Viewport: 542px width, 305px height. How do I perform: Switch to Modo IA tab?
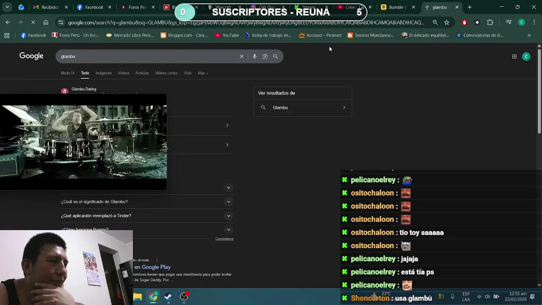pyautogui.click(x=68, y=73)
